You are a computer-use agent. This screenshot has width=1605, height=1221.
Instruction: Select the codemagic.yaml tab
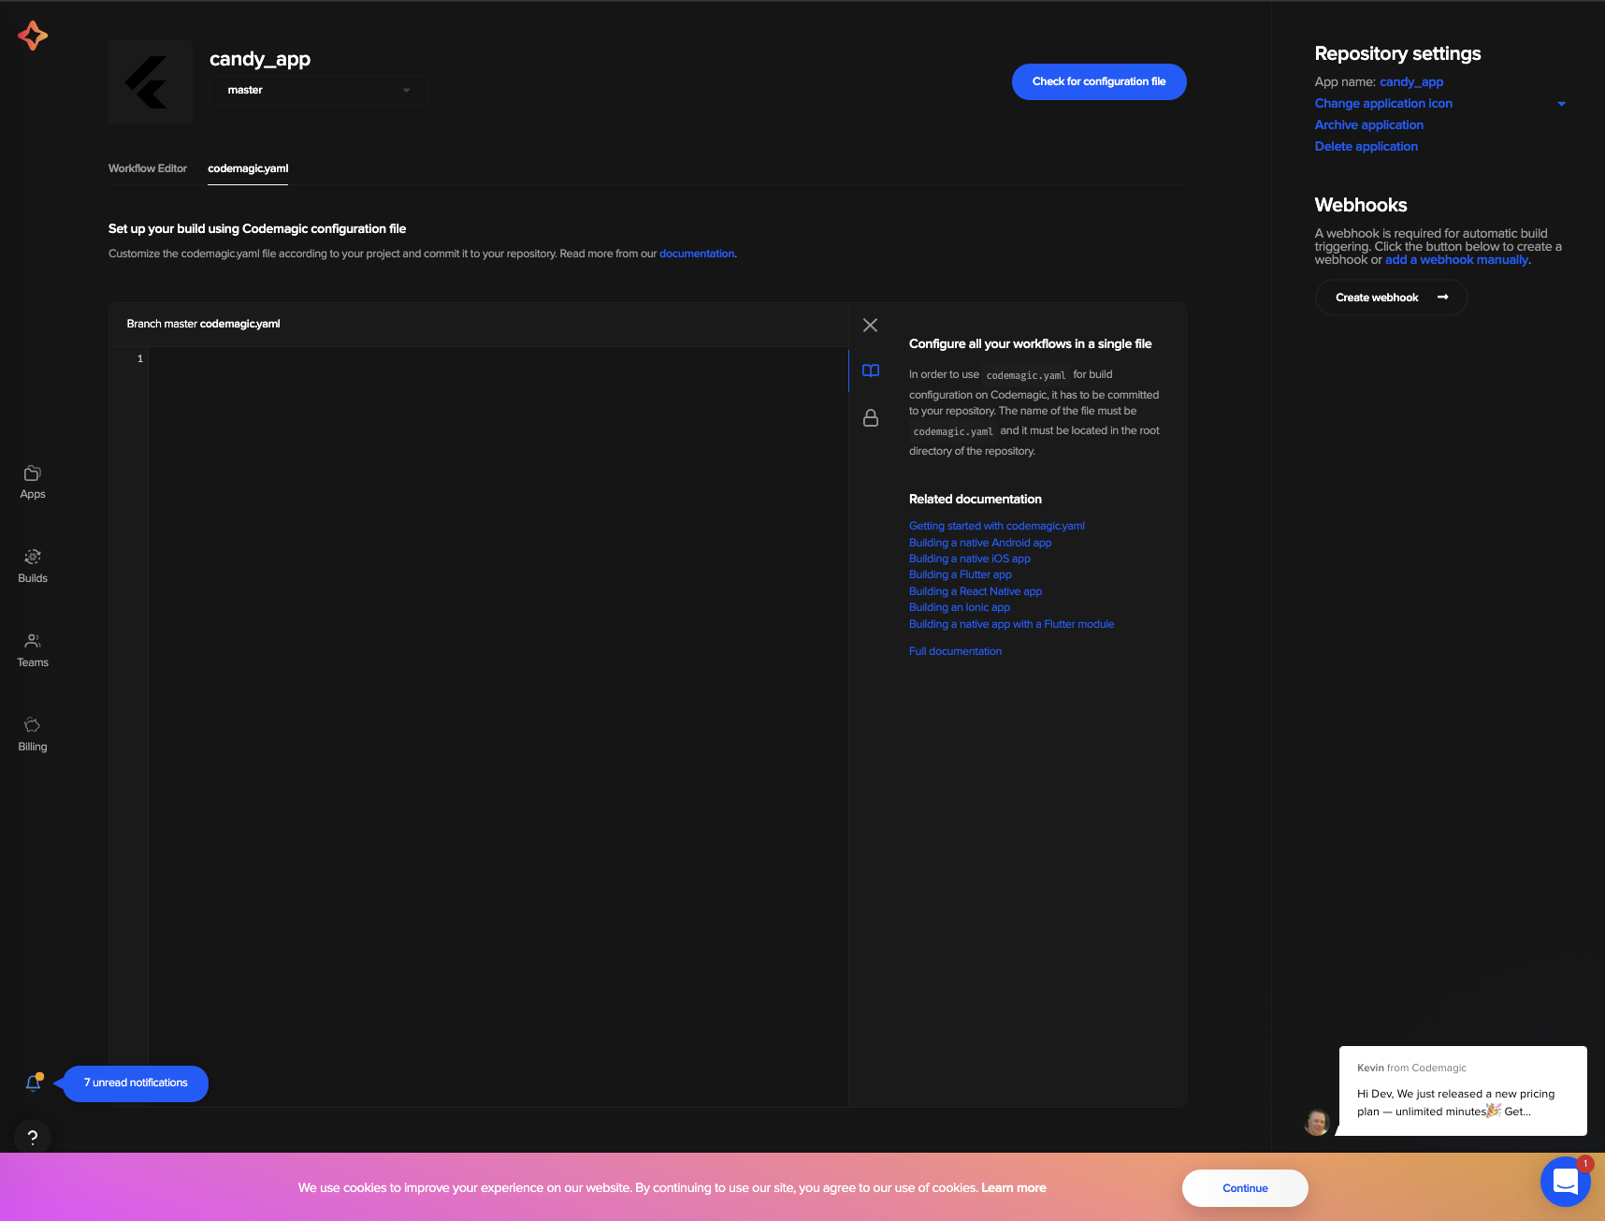coord(247,170)
